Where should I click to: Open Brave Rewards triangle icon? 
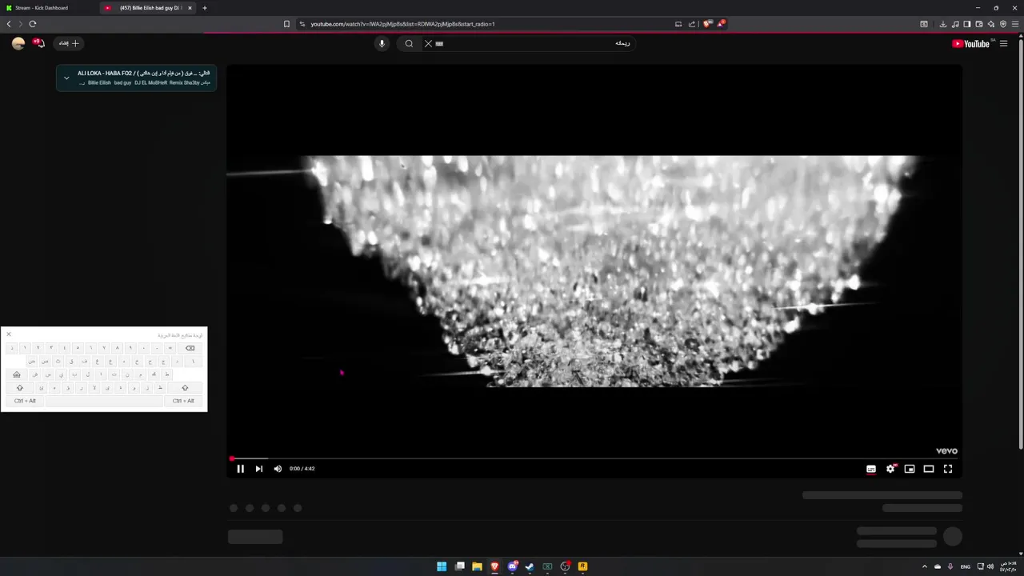[x=721, y=24]
